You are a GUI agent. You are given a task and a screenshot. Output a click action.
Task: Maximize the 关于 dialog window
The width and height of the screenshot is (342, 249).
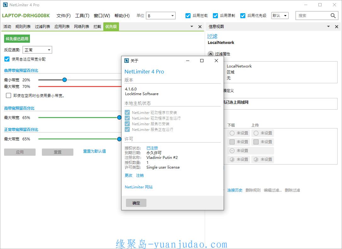pos(202,61)
